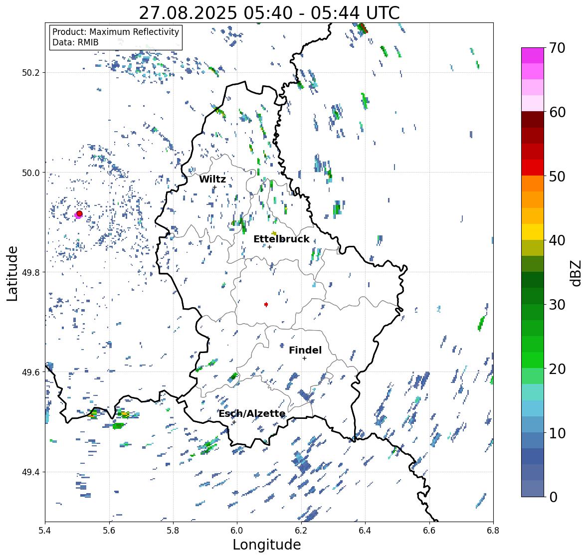Click longitude tick label 5.4
588x557 pixels.
click(45, 531)
